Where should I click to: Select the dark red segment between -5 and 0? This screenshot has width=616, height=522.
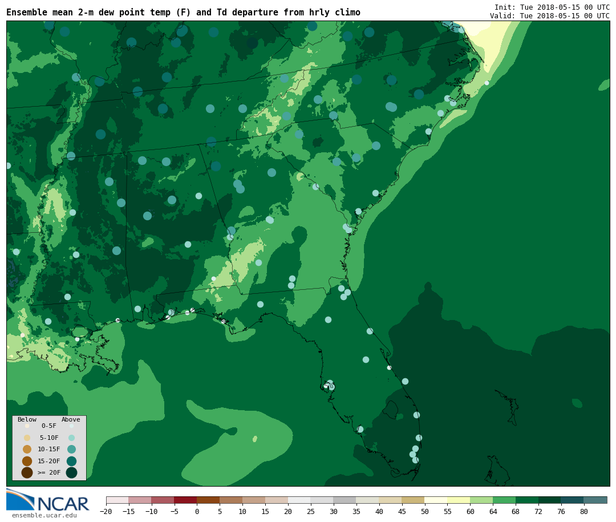pos(186,500)
